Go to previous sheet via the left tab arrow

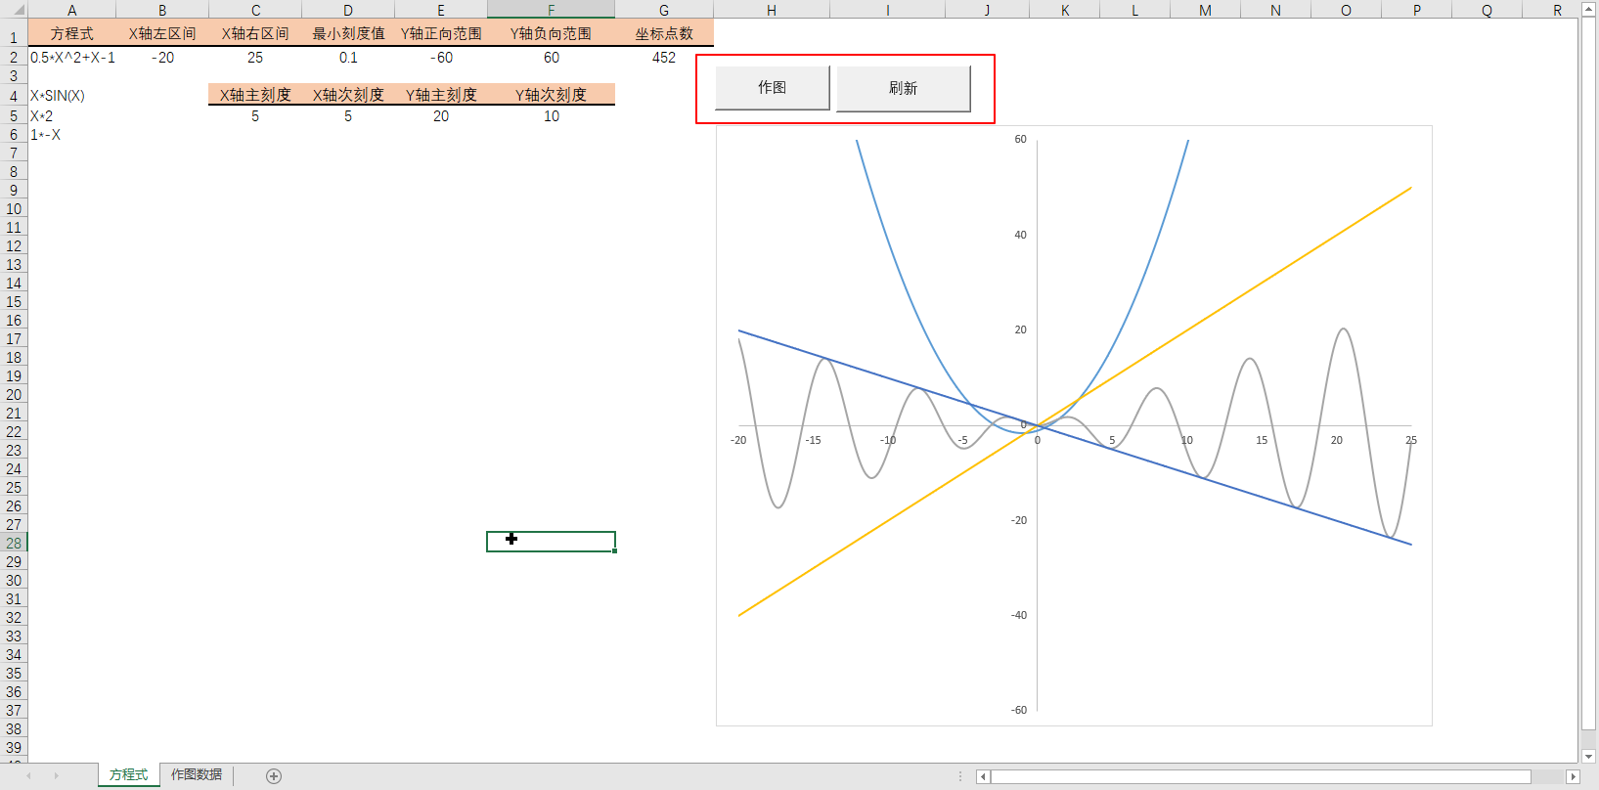29,776
